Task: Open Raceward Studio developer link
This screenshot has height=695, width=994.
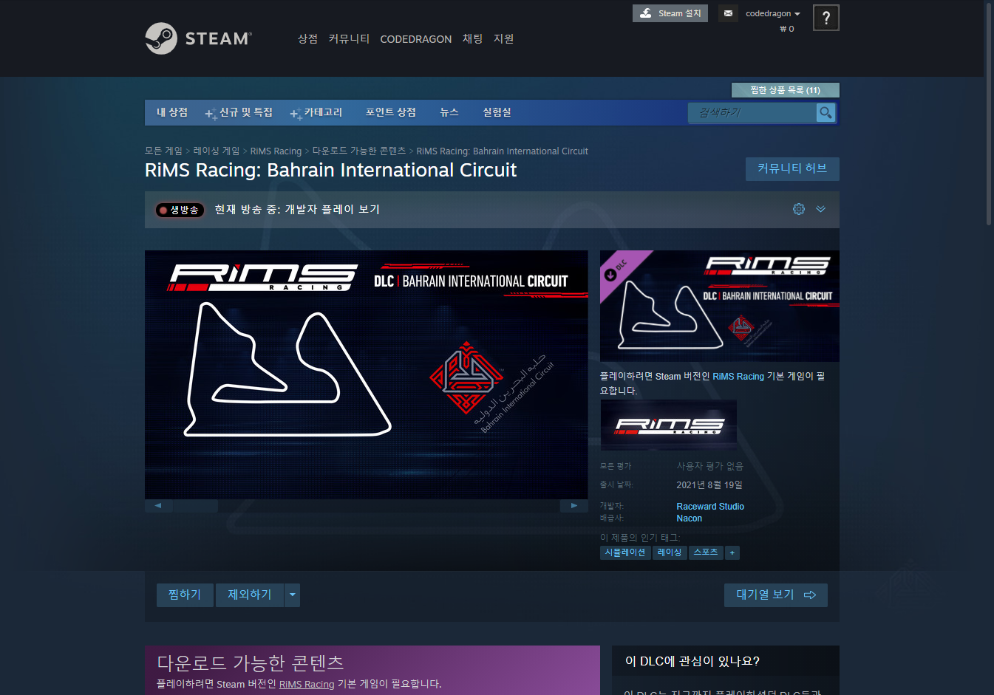Action: (710, 507)
